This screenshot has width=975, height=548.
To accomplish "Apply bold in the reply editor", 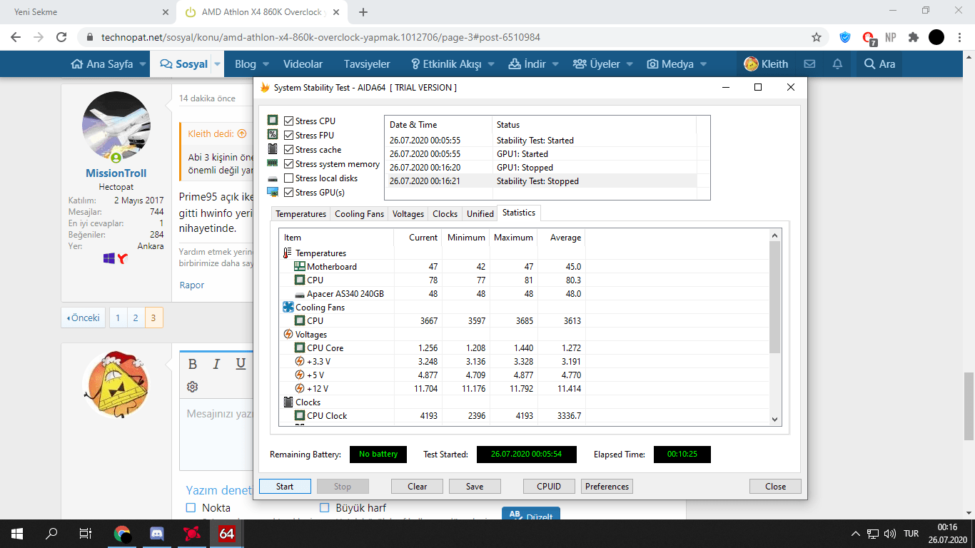I will pyautogui.click(x=193, y=364).
